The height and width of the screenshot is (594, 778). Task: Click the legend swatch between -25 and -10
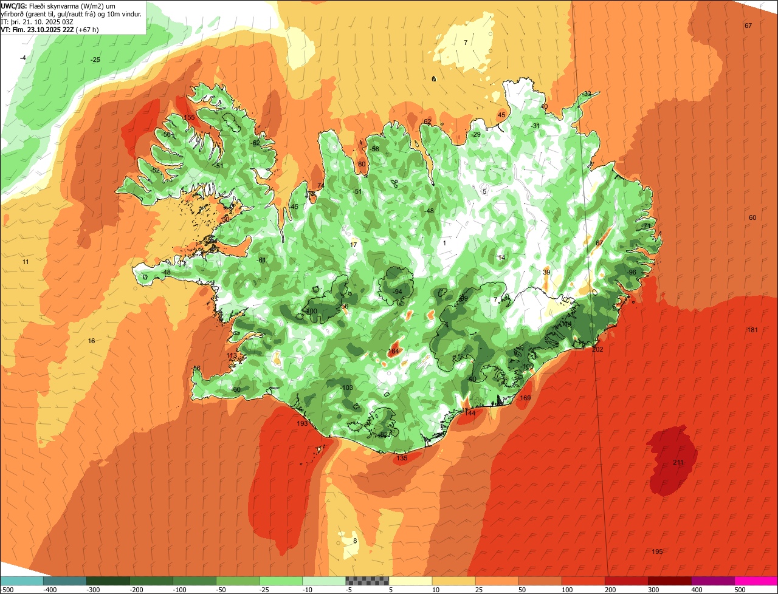point(281,581)
